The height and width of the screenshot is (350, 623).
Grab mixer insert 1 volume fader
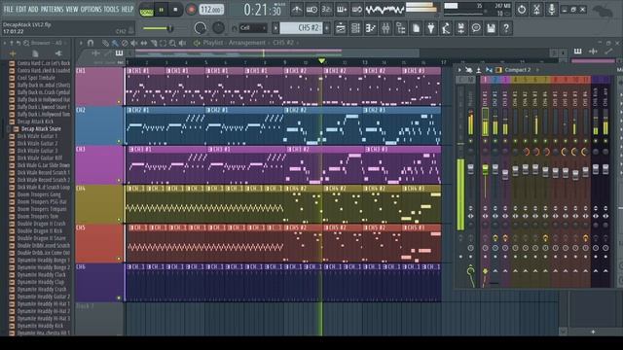(485, 169)
